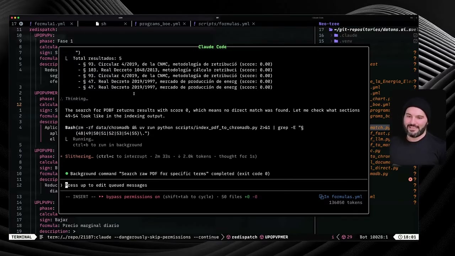Click the red error icon in Neo-tree
The height and width of the screenshot is (256, 455).
[x=410, y=179]
